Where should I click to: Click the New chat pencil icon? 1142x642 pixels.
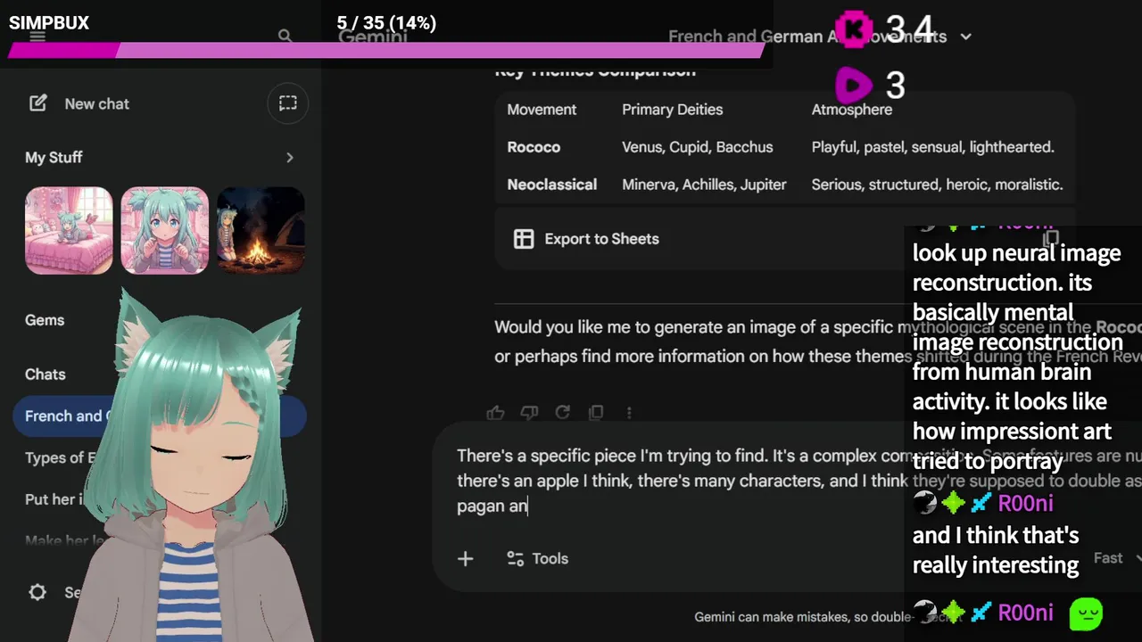[x=38, y=103]
